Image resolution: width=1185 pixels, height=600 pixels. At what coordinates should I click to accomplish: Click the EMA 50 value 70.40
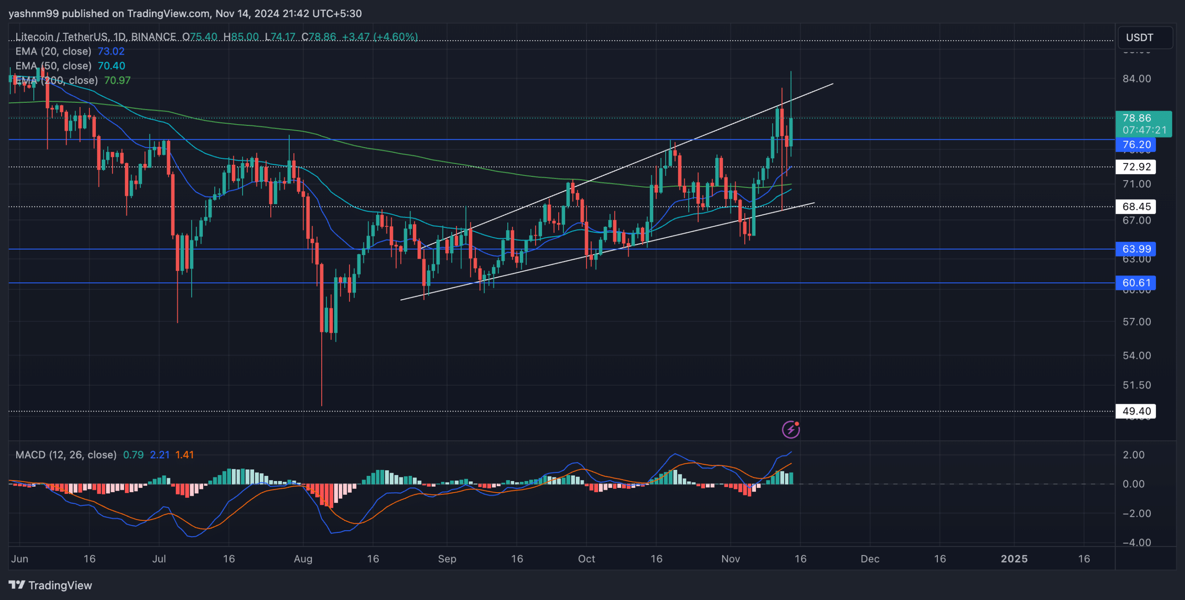(111, 66)
